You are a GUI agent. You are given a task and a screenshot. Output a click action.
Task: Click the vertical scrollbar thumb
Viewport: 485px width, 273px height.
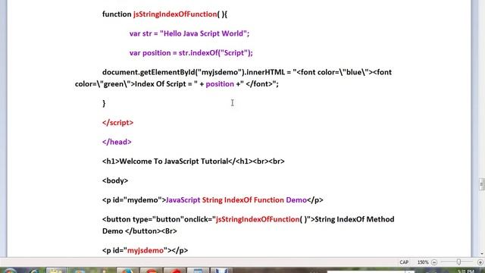pyautogui.click(x=482, y=184)
